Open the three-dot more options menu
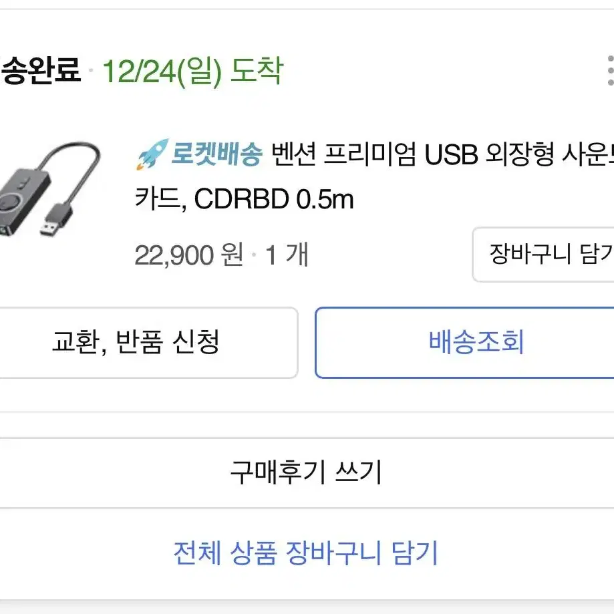Image resolution: width=614 pixels, height=614 pixels. click(x=610, y=70)
